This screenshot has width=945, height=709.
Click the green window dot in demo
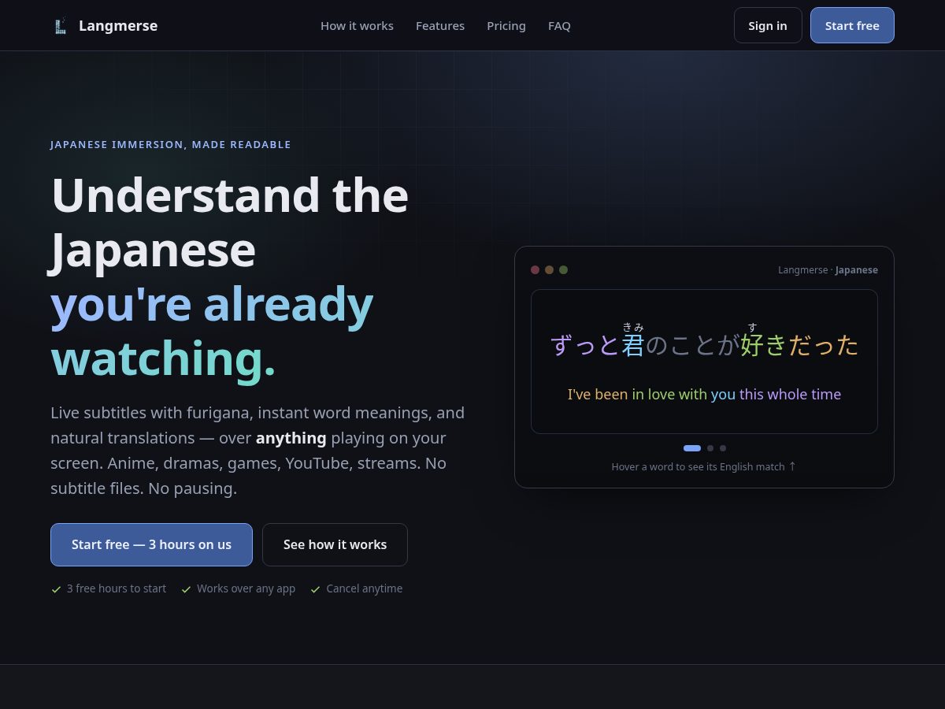coord(564,269)
